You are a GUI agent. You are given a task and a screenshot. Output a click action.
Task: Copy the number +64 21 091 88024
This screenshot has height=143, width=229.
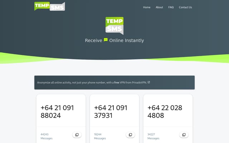[x=77, y=135]
